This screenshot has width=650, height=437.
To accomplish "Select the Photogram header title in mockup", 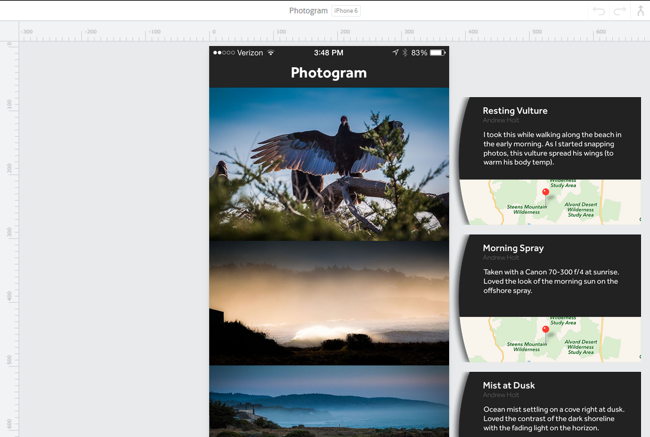I will (x=329, y=73).
